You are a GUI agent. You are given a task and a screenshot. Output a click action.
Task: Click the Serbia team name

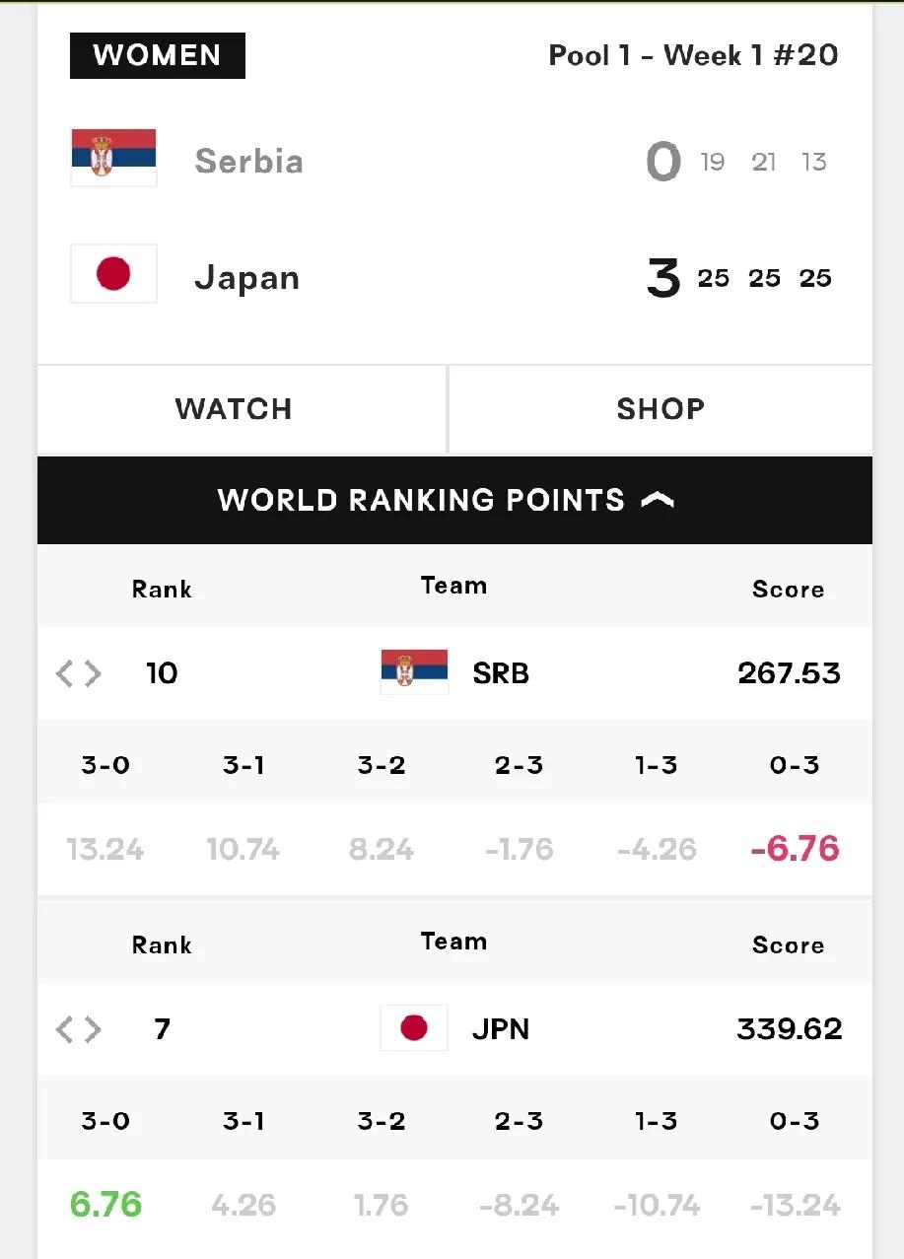click(x=248, y=160)
